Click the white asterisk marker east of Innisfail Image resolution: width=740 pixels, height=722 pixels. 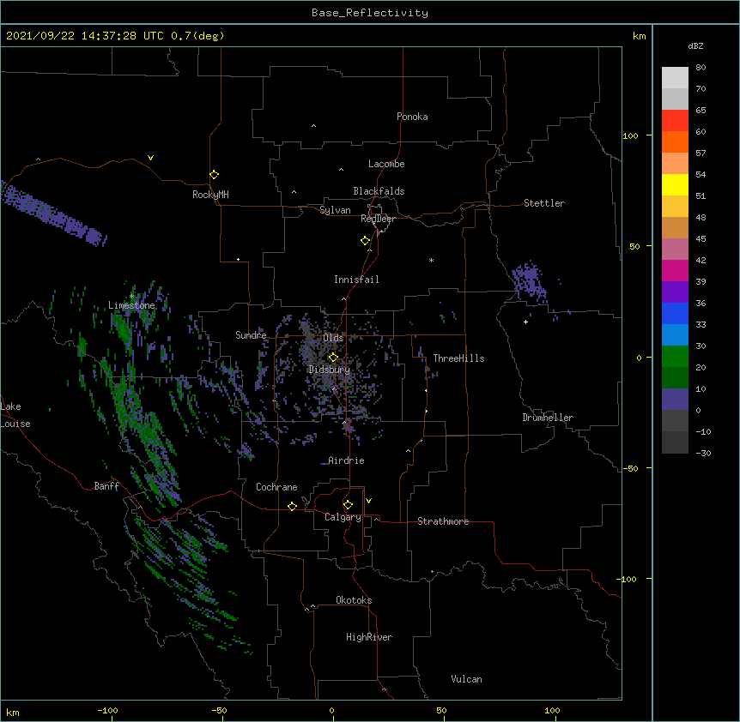coord(431,260)
